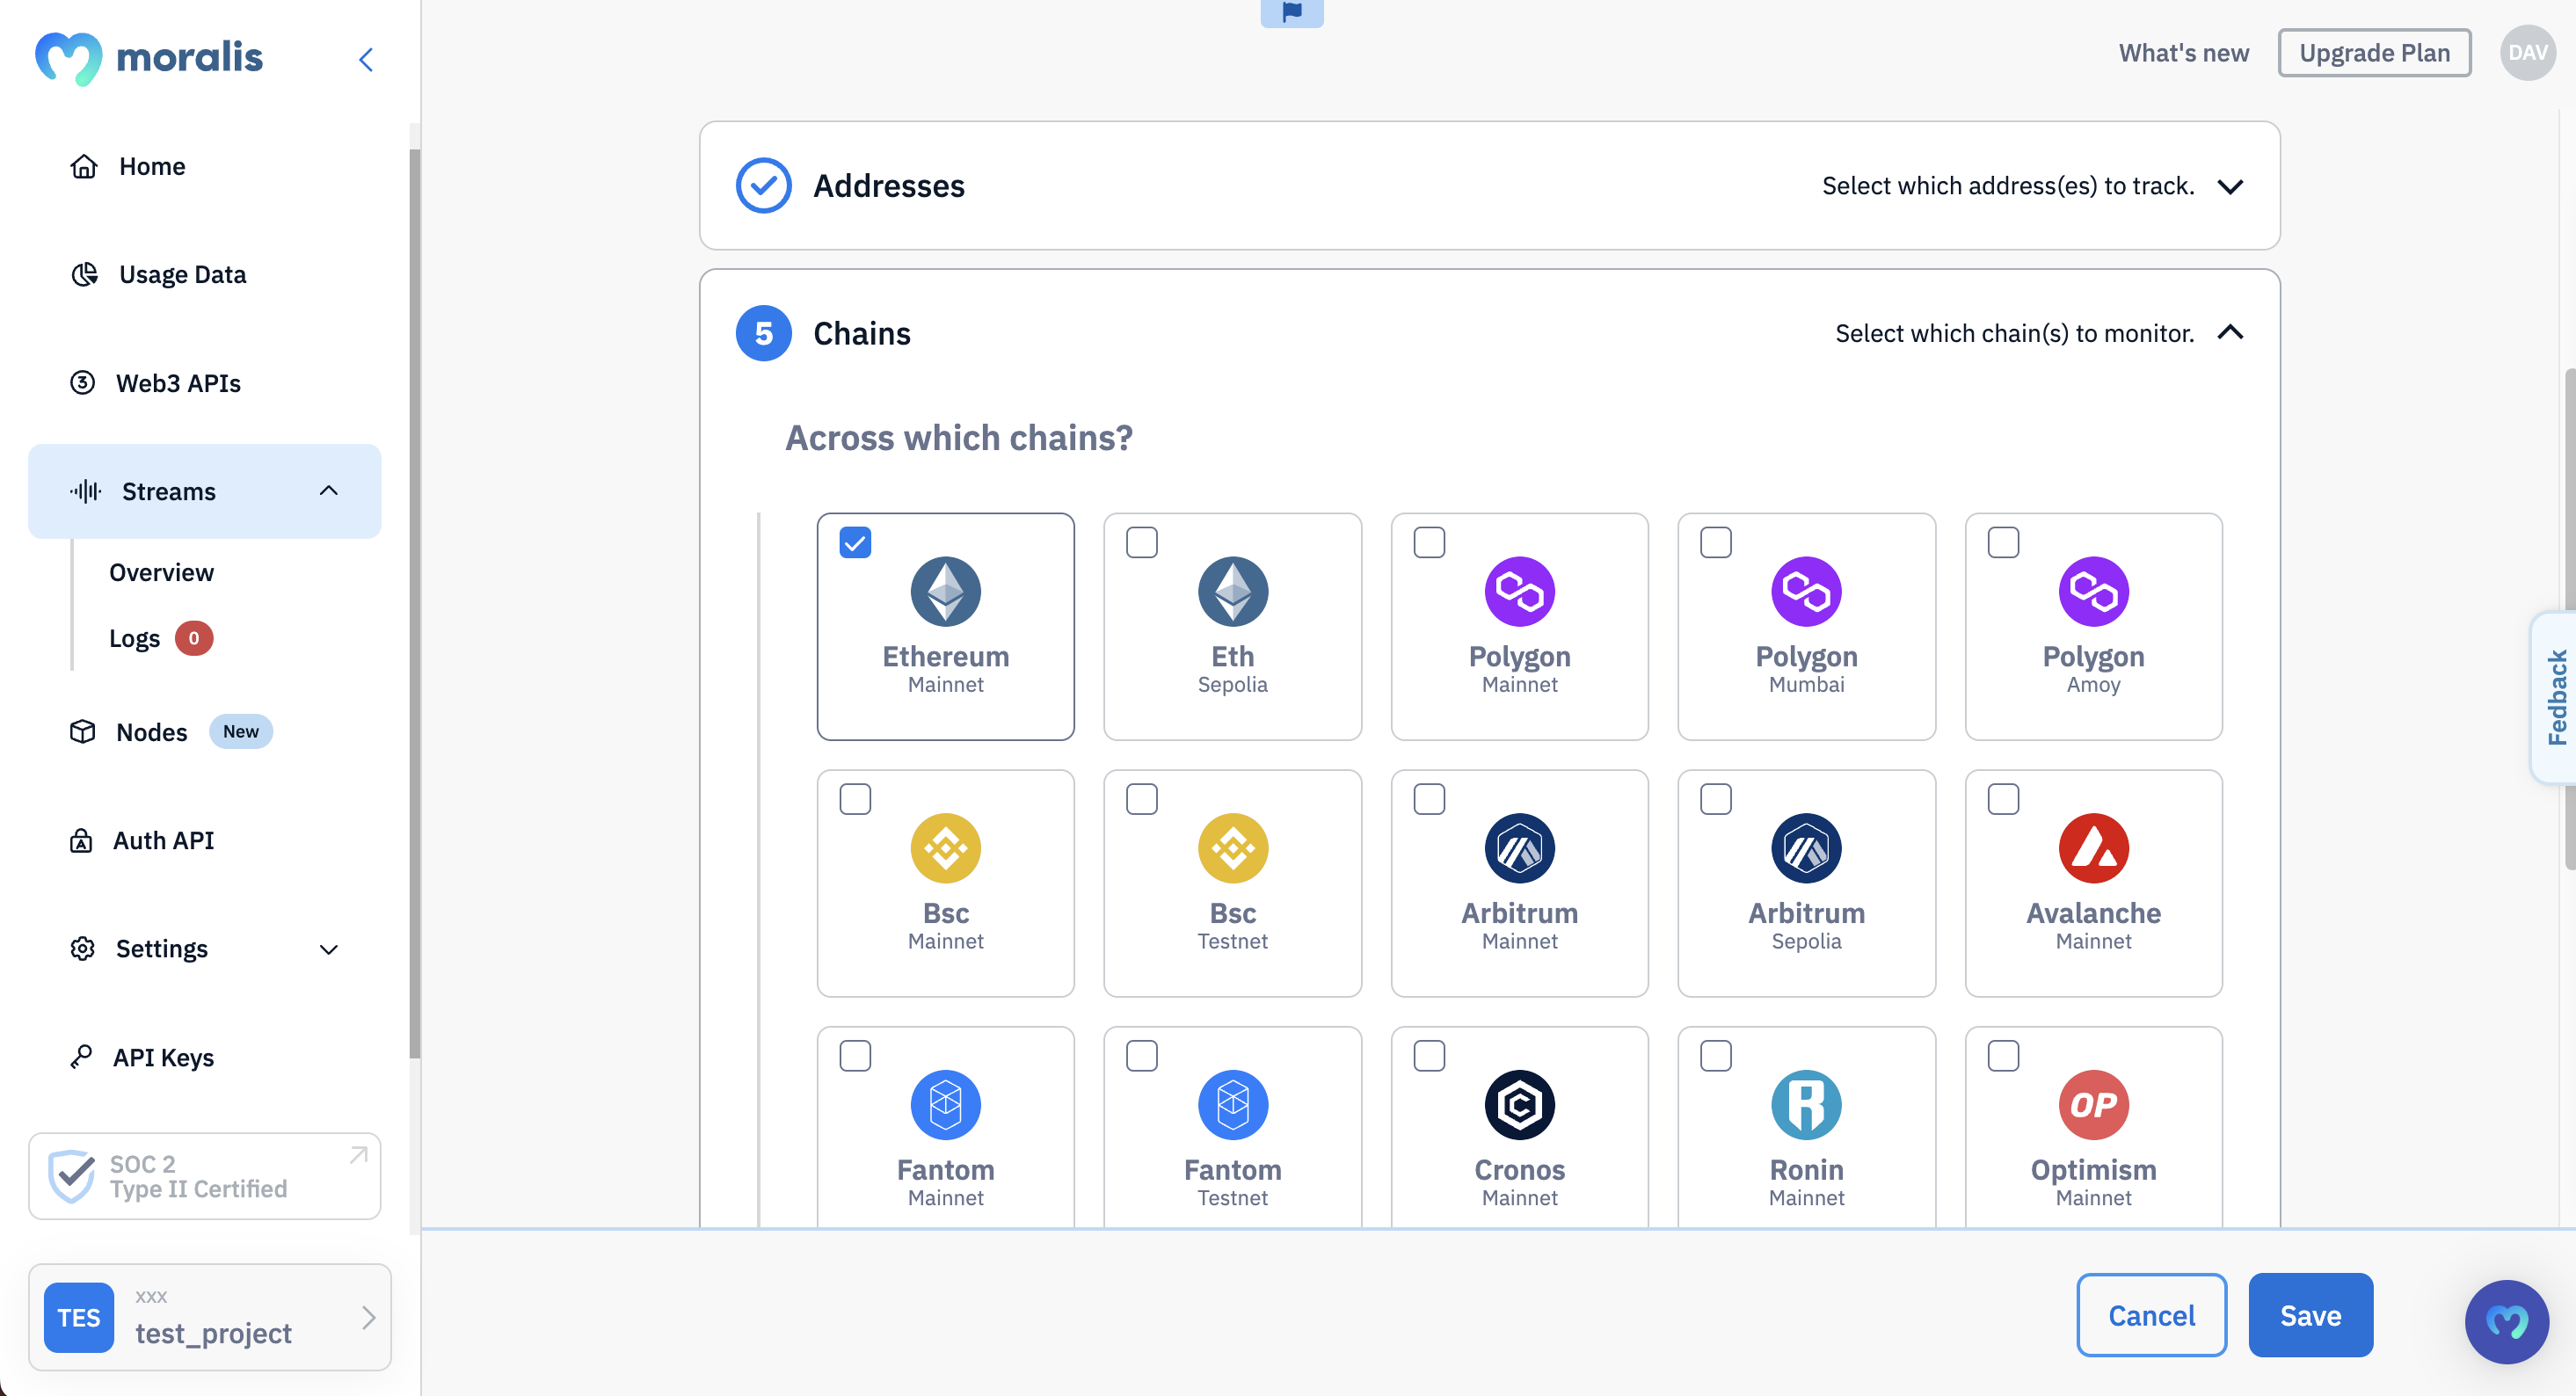Click the Save button
The height and width of the screenshot is (1396, 2576).
(2311, 1316)
